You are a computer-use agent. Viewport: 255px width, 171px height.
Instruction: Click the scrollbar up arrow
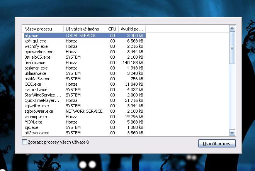click(x=232, y=28)
